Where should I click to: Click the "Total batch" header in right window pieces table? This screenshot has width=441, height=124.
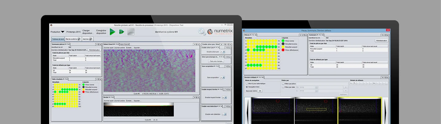(x=349, y=47)
